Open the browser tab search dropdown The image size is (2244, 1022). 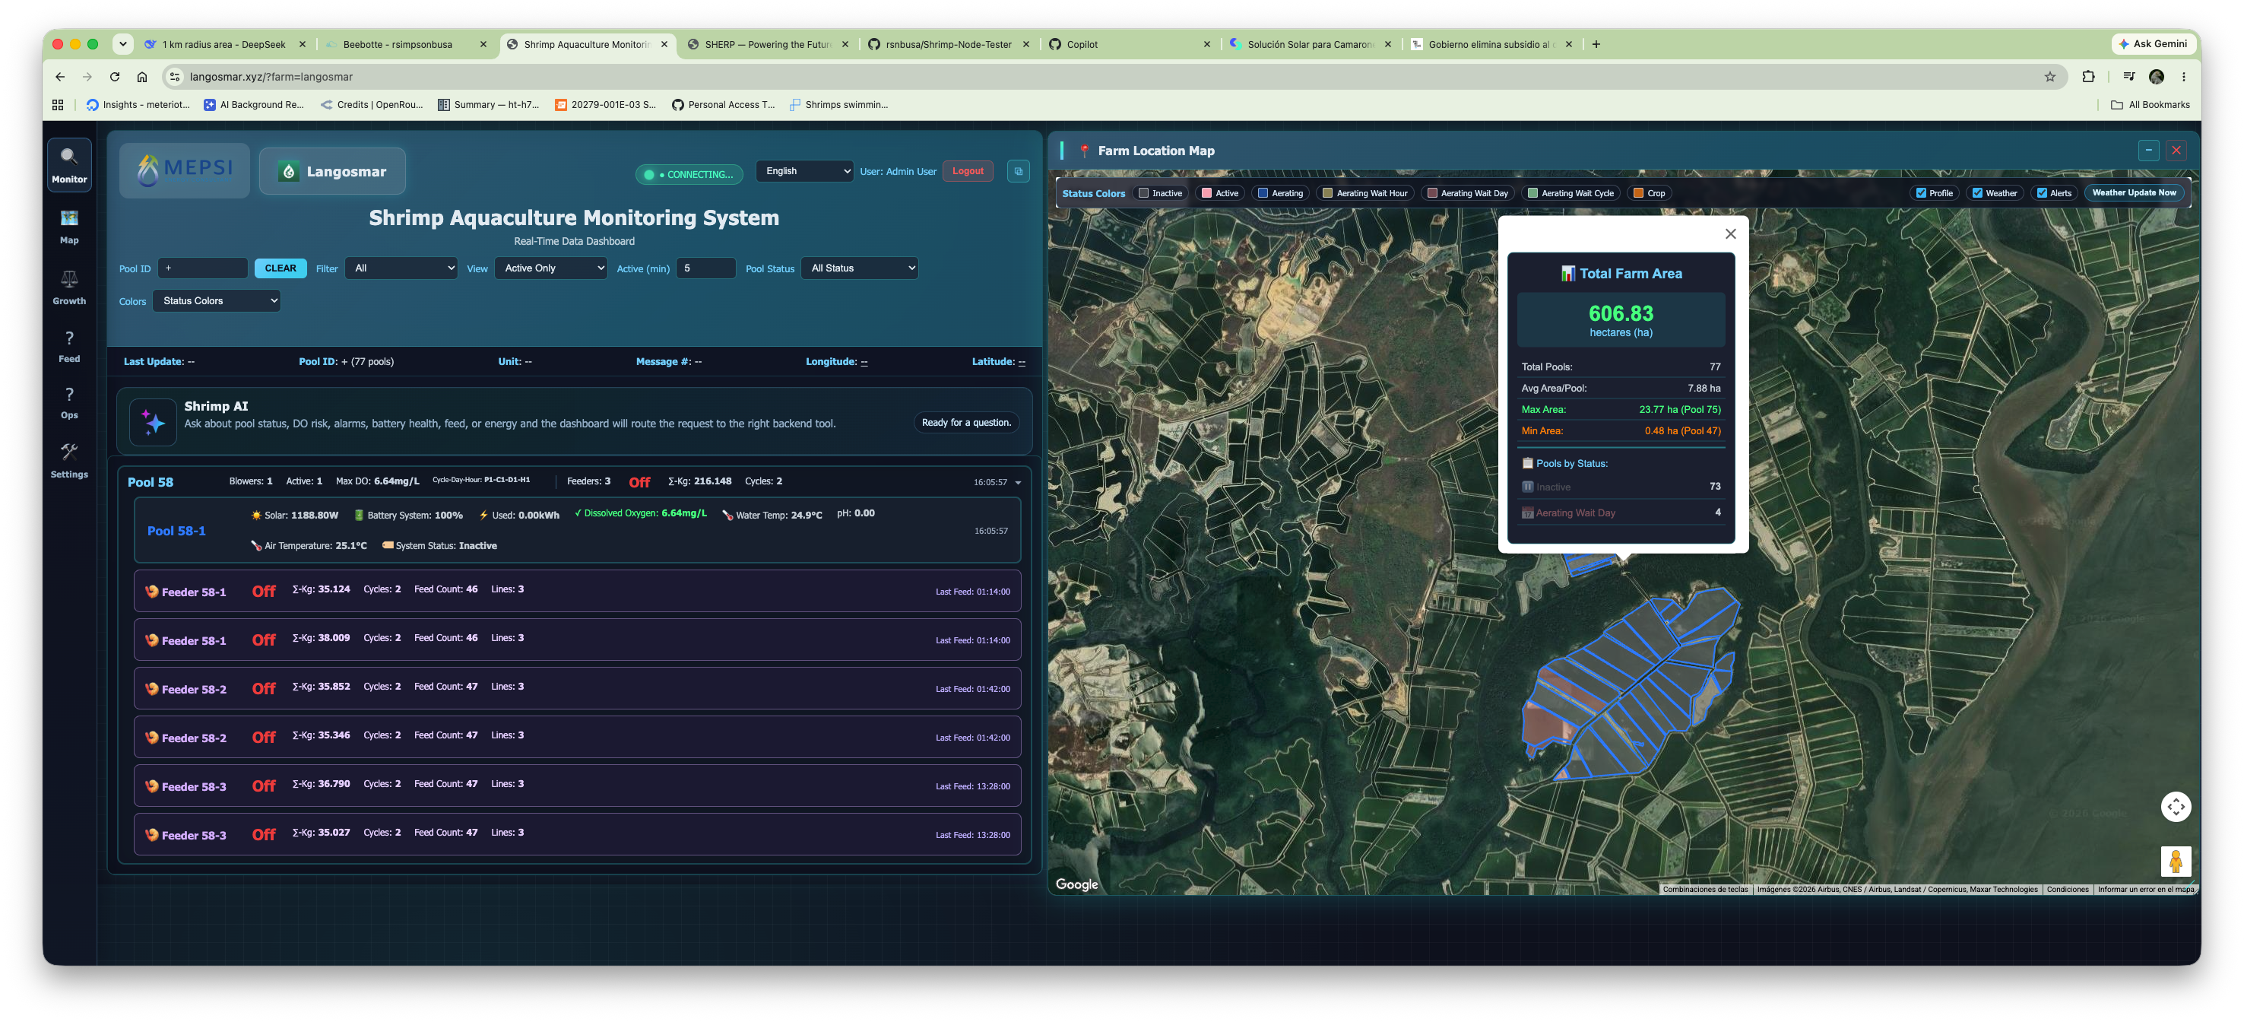pyautogui.click(x=123, y=43)
